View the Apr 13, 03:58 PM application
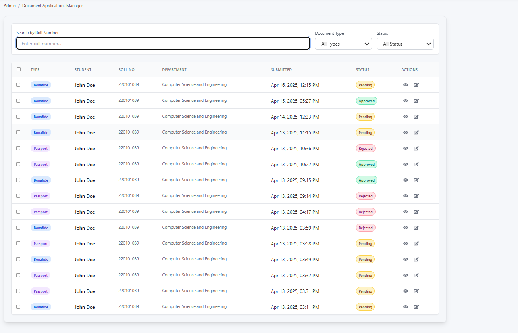This screenshot has height=333, width=518. coord(406,243)
